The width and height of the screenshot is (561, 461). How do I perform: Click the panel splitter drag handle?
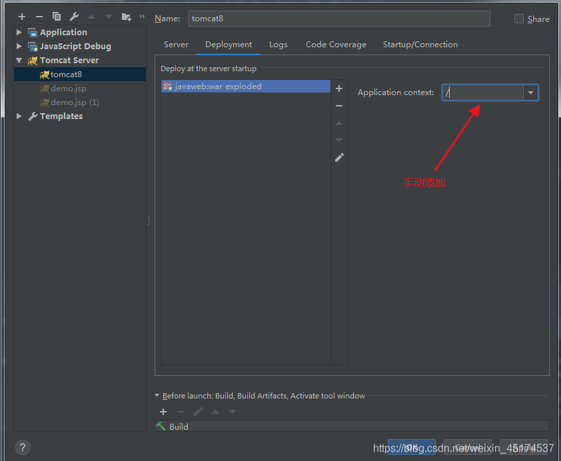(149, 220)
